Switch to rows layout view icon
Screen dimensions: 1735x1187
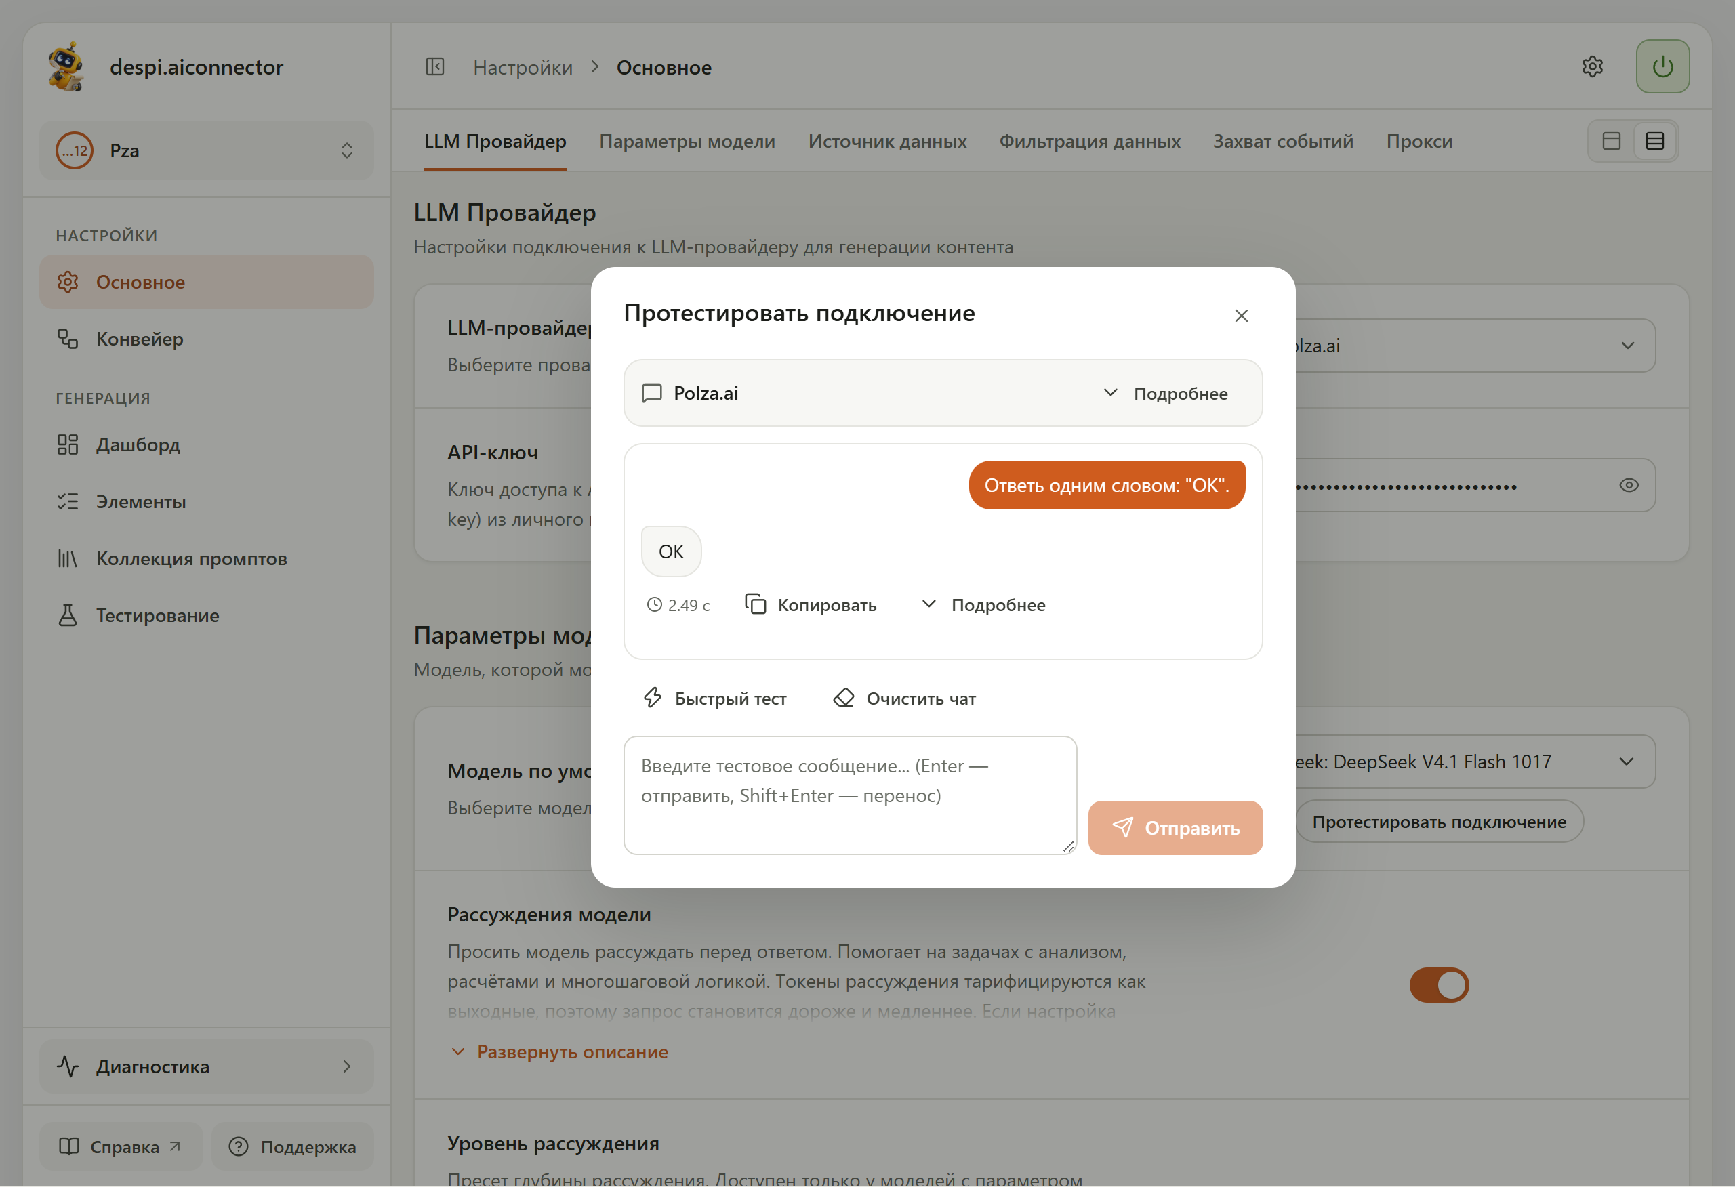click(x=1654, y=141)
